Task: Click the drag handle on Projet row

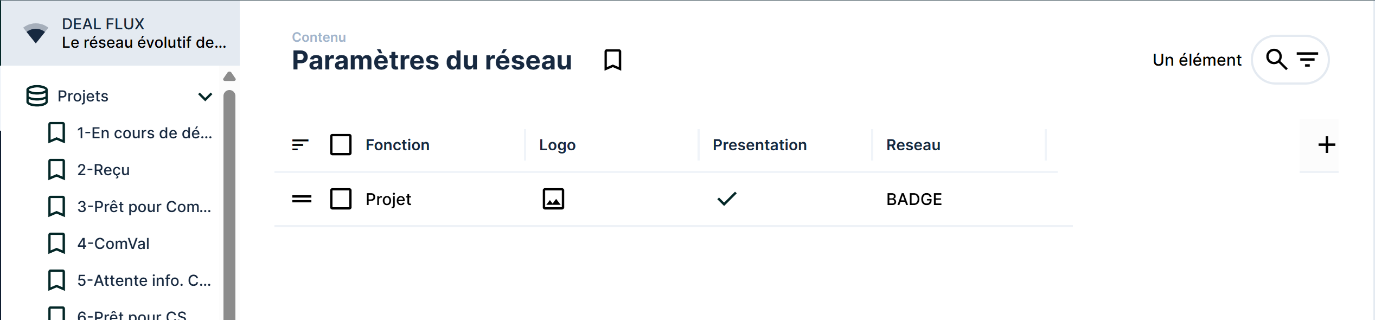Action: point(302,199)
